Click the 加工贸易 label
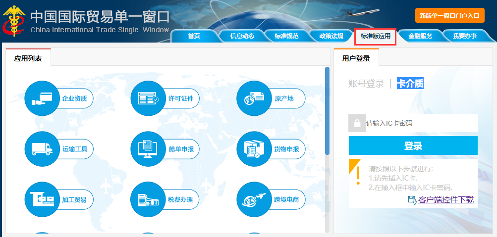 tap(74, 200)
